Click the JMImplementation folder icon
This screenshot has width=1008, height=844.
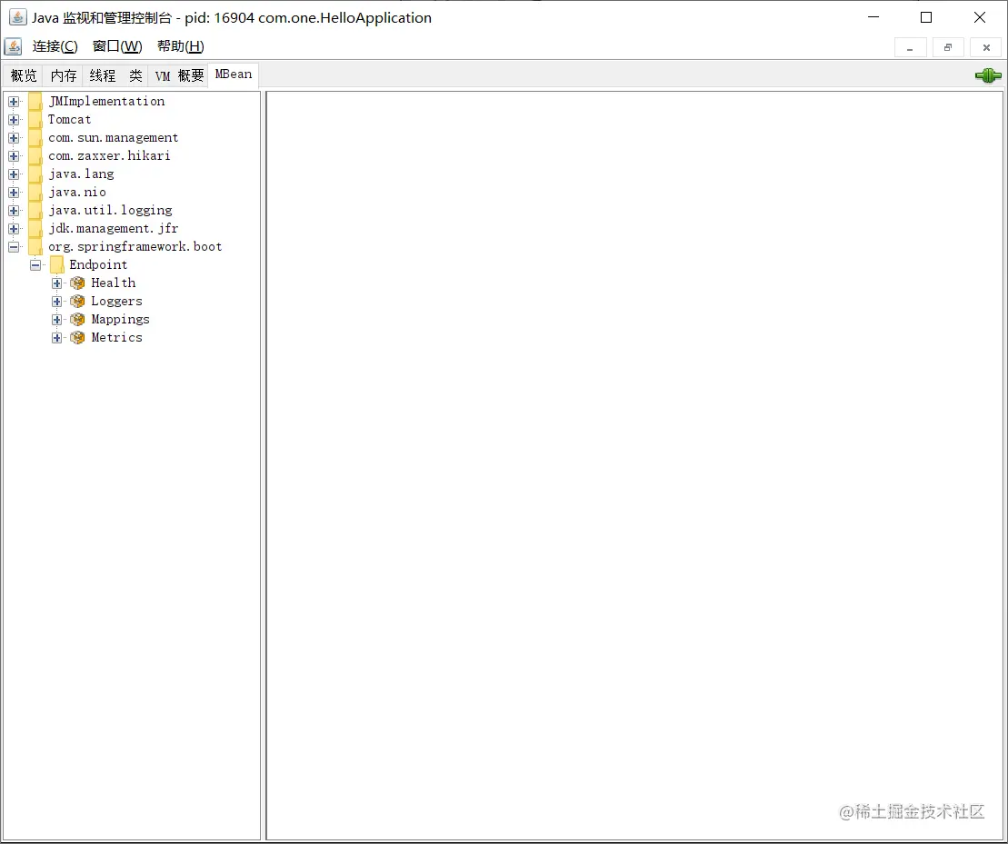click(x=35, y=102)
